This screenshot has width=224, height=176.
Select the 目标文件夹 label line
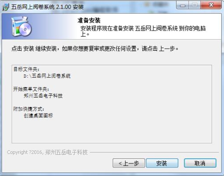pos(26,69)
